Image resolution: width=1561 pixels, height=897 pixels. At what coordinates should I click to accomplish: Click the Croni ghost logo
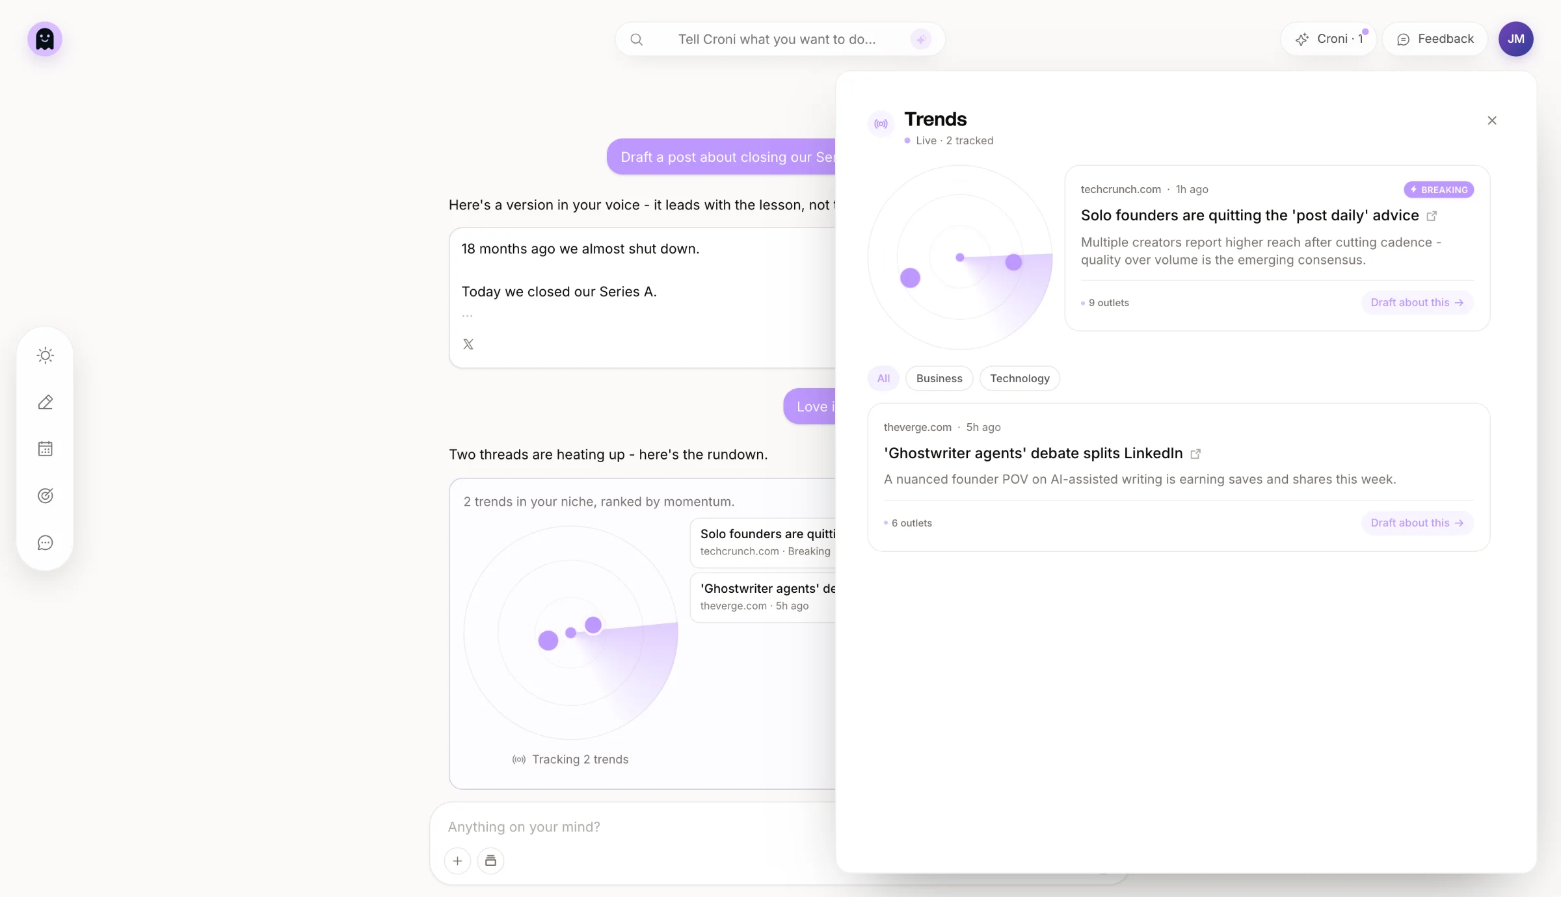coord(45,39)
